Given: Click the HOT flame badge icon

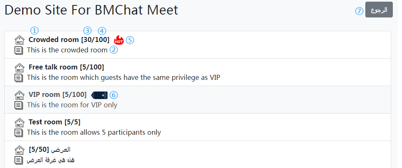Looking at the screenshot, I should point(119,40).
